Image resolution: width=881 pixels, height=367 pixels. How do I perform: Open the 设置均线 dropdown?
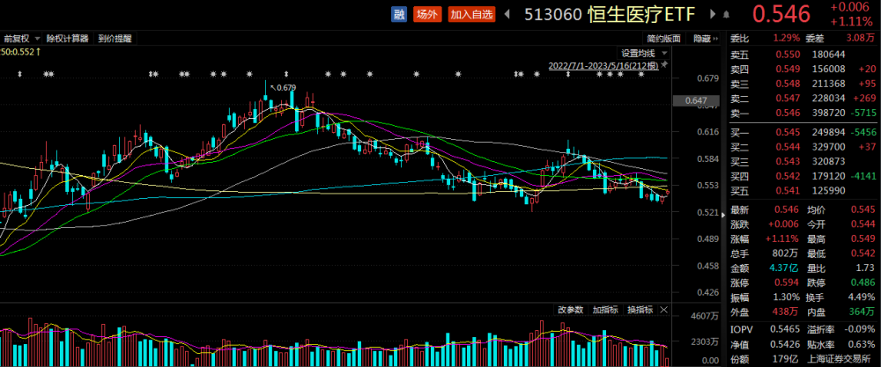pos(644,54)
